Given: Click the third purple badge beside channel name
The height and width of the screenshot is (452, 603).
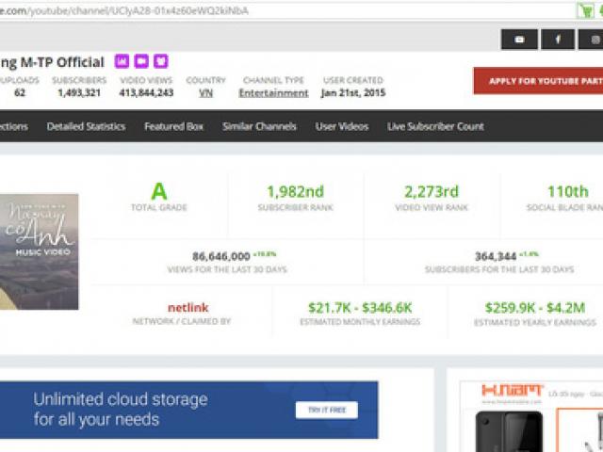Looking at the screenshot, I should pos(161,62).
